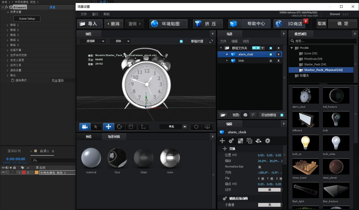The height and width of the screenshot is (210, 359).
Task: Expand 群组 1 in Effect Controls
Action: [x=8, y=25]
